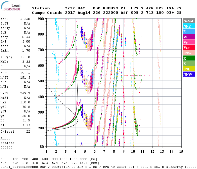Select the Vo- pink legend swatch
Image resolution: width=197 pixels, height=169 pixels.
pos(189,42)
